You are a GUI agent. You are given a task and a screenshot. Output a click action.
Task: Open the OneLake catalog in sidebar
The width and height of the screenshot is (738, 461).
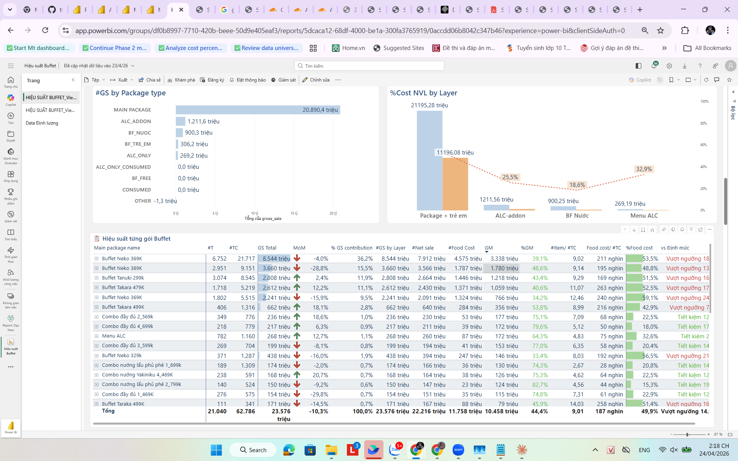click(x=11, y=155)
